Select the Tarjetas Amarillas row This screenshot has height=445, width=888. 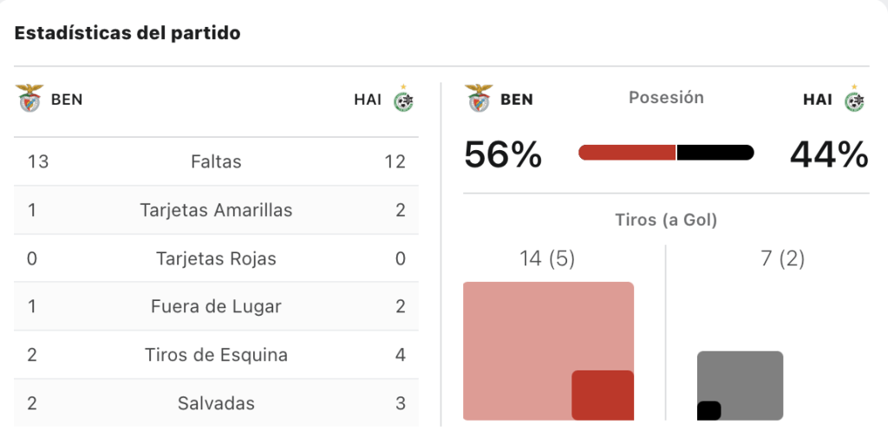216,210
